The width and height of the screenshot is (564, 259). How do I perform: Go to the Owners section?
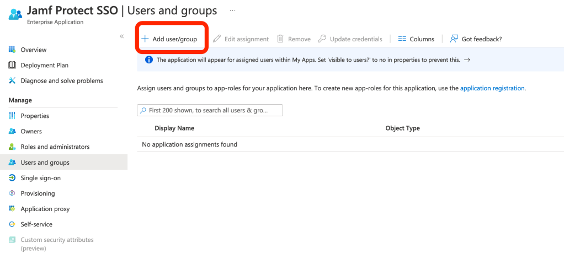coord(31,131)
